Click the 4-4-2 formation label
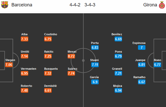This screenshot has height=107, width=166. pos(75,5)
